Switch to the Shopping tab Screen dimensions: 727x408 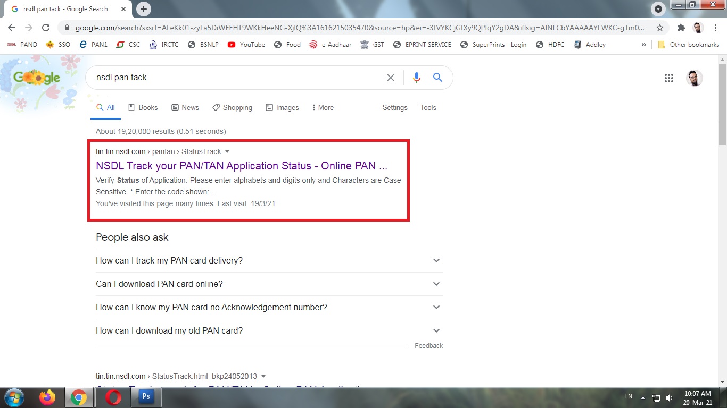coord(232,107)
